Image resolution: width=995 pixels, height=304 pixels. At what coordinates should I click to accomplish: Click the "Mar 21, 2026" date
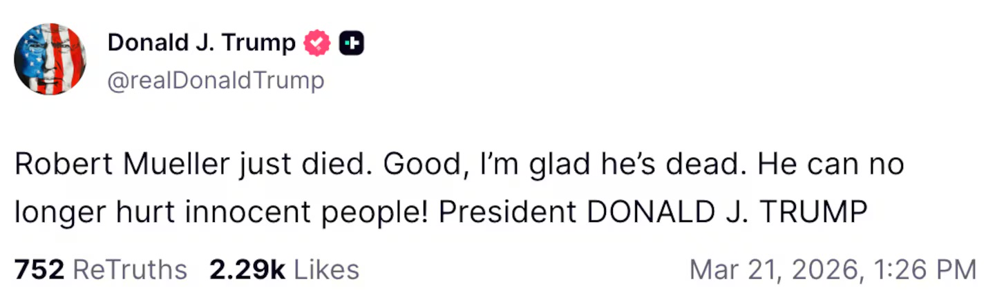[x=773, y=270]
